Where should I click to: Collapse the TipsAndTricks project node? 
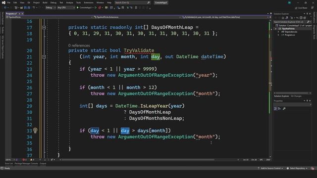tap(275, 29)
